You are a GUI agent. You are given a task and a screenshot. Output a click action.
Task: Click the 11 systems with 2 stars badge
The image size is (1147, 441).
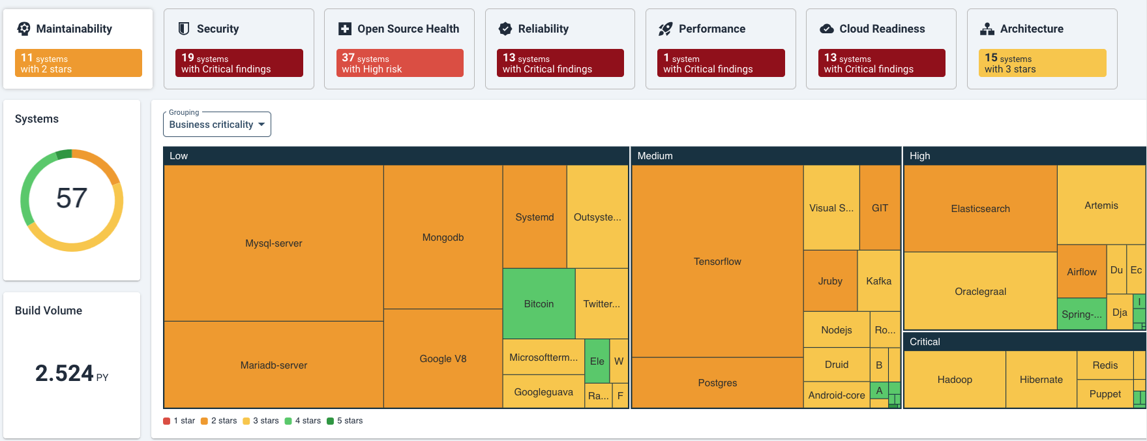78,63
